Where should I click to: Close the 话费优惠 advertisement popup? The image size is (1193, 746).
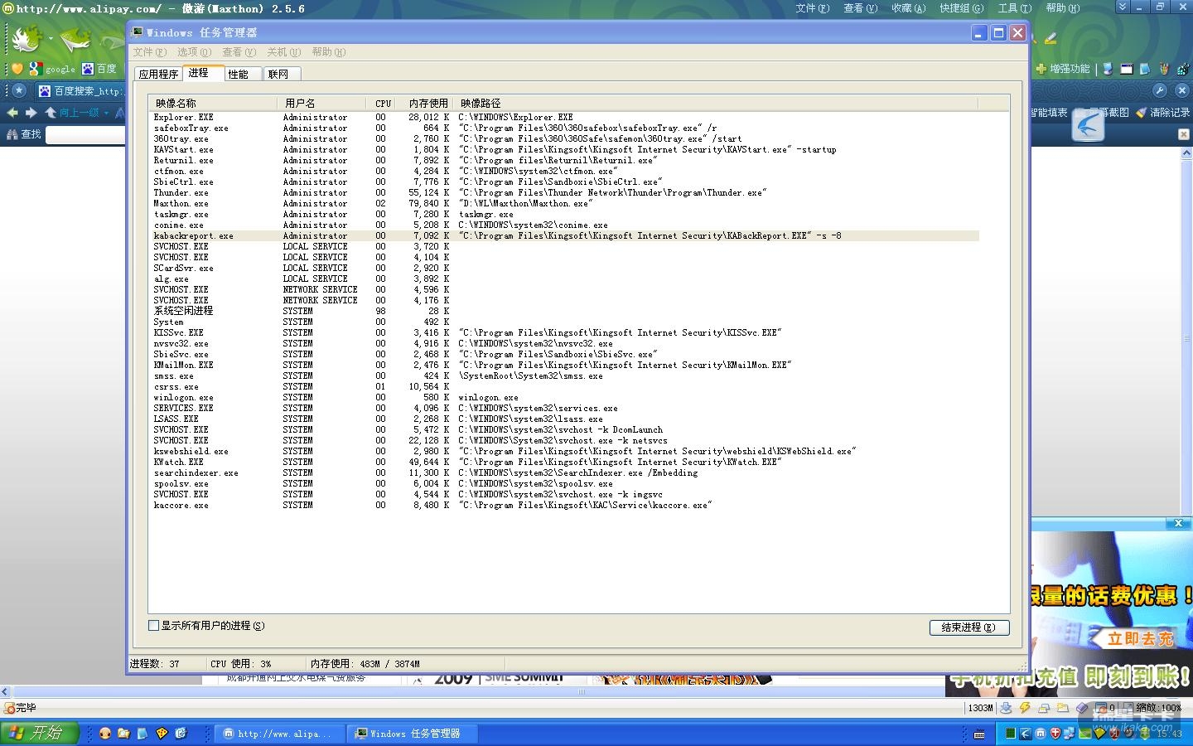click(1178, 523)
